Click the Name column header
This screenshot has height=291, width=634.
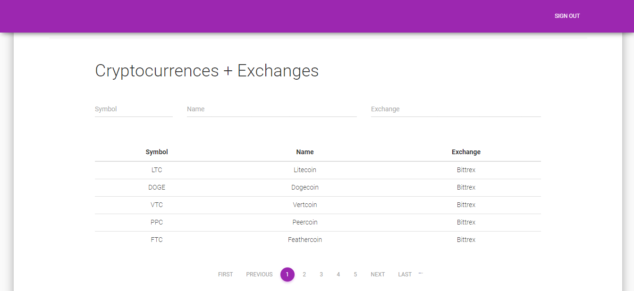(305, 152)
